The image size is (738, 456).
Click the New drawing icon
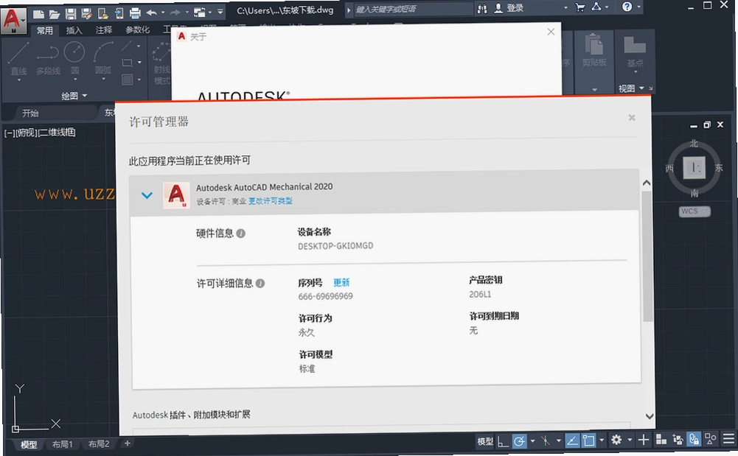click(38, 14)
